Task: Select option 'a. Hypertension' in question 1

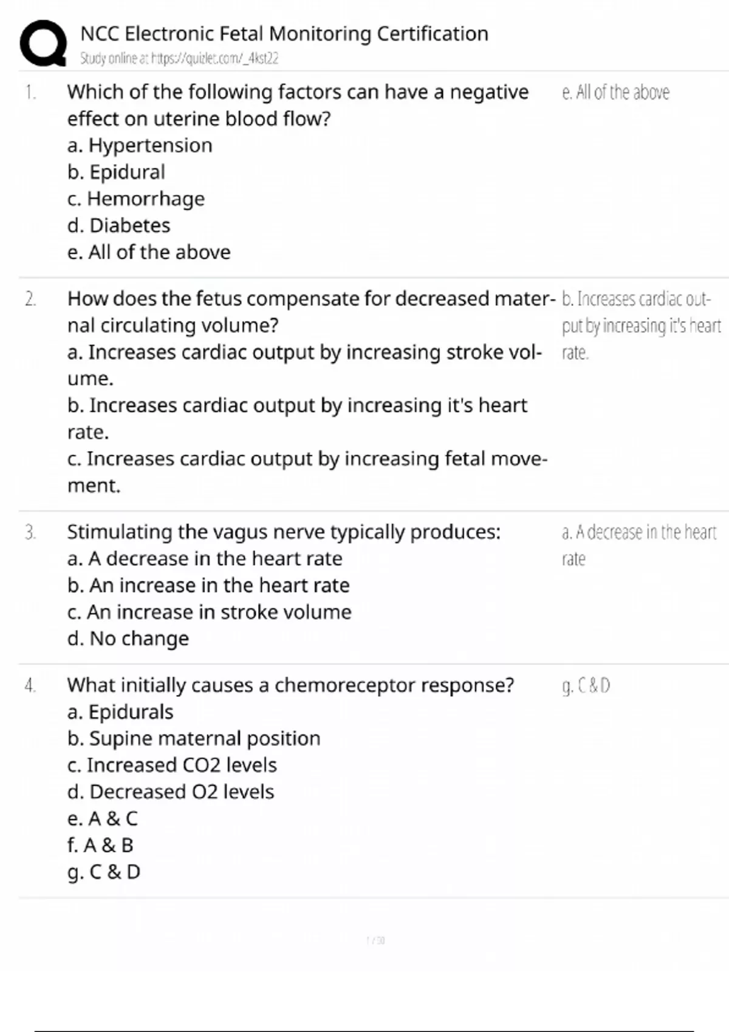Action: coord(140,145)
